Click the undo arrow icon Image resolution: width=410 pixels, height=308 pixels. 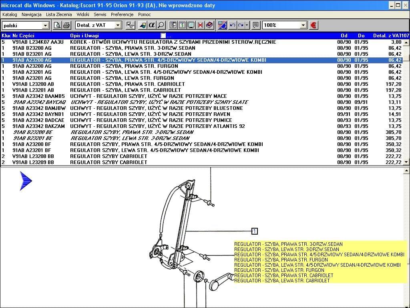click(232, 25)
